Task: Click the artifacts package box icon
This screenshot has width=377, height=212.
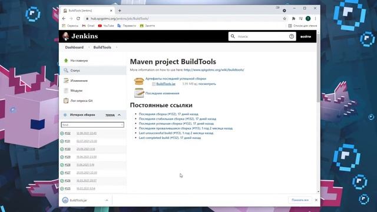Action: 139,81
